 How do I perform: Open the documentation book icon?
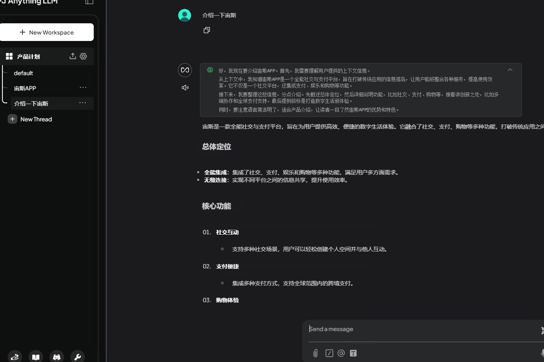click(x=36, y=357)
